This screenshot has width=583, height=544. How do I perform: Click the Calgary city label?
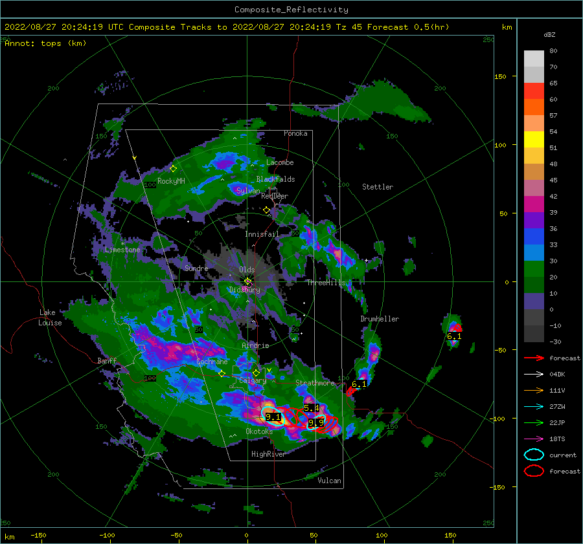[x=253, y=380]
